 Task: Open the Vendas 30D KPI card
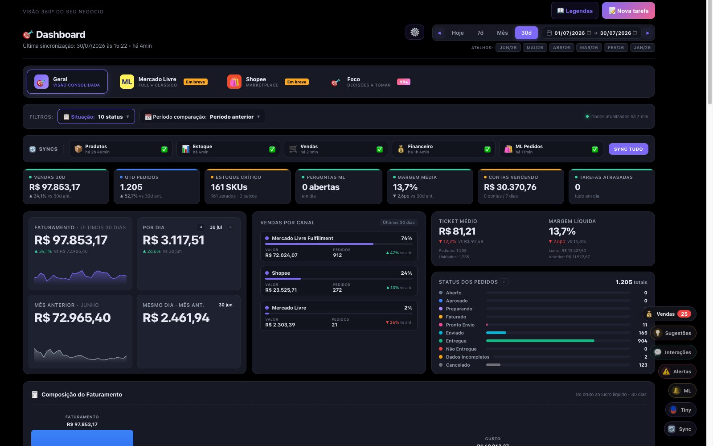66,186
